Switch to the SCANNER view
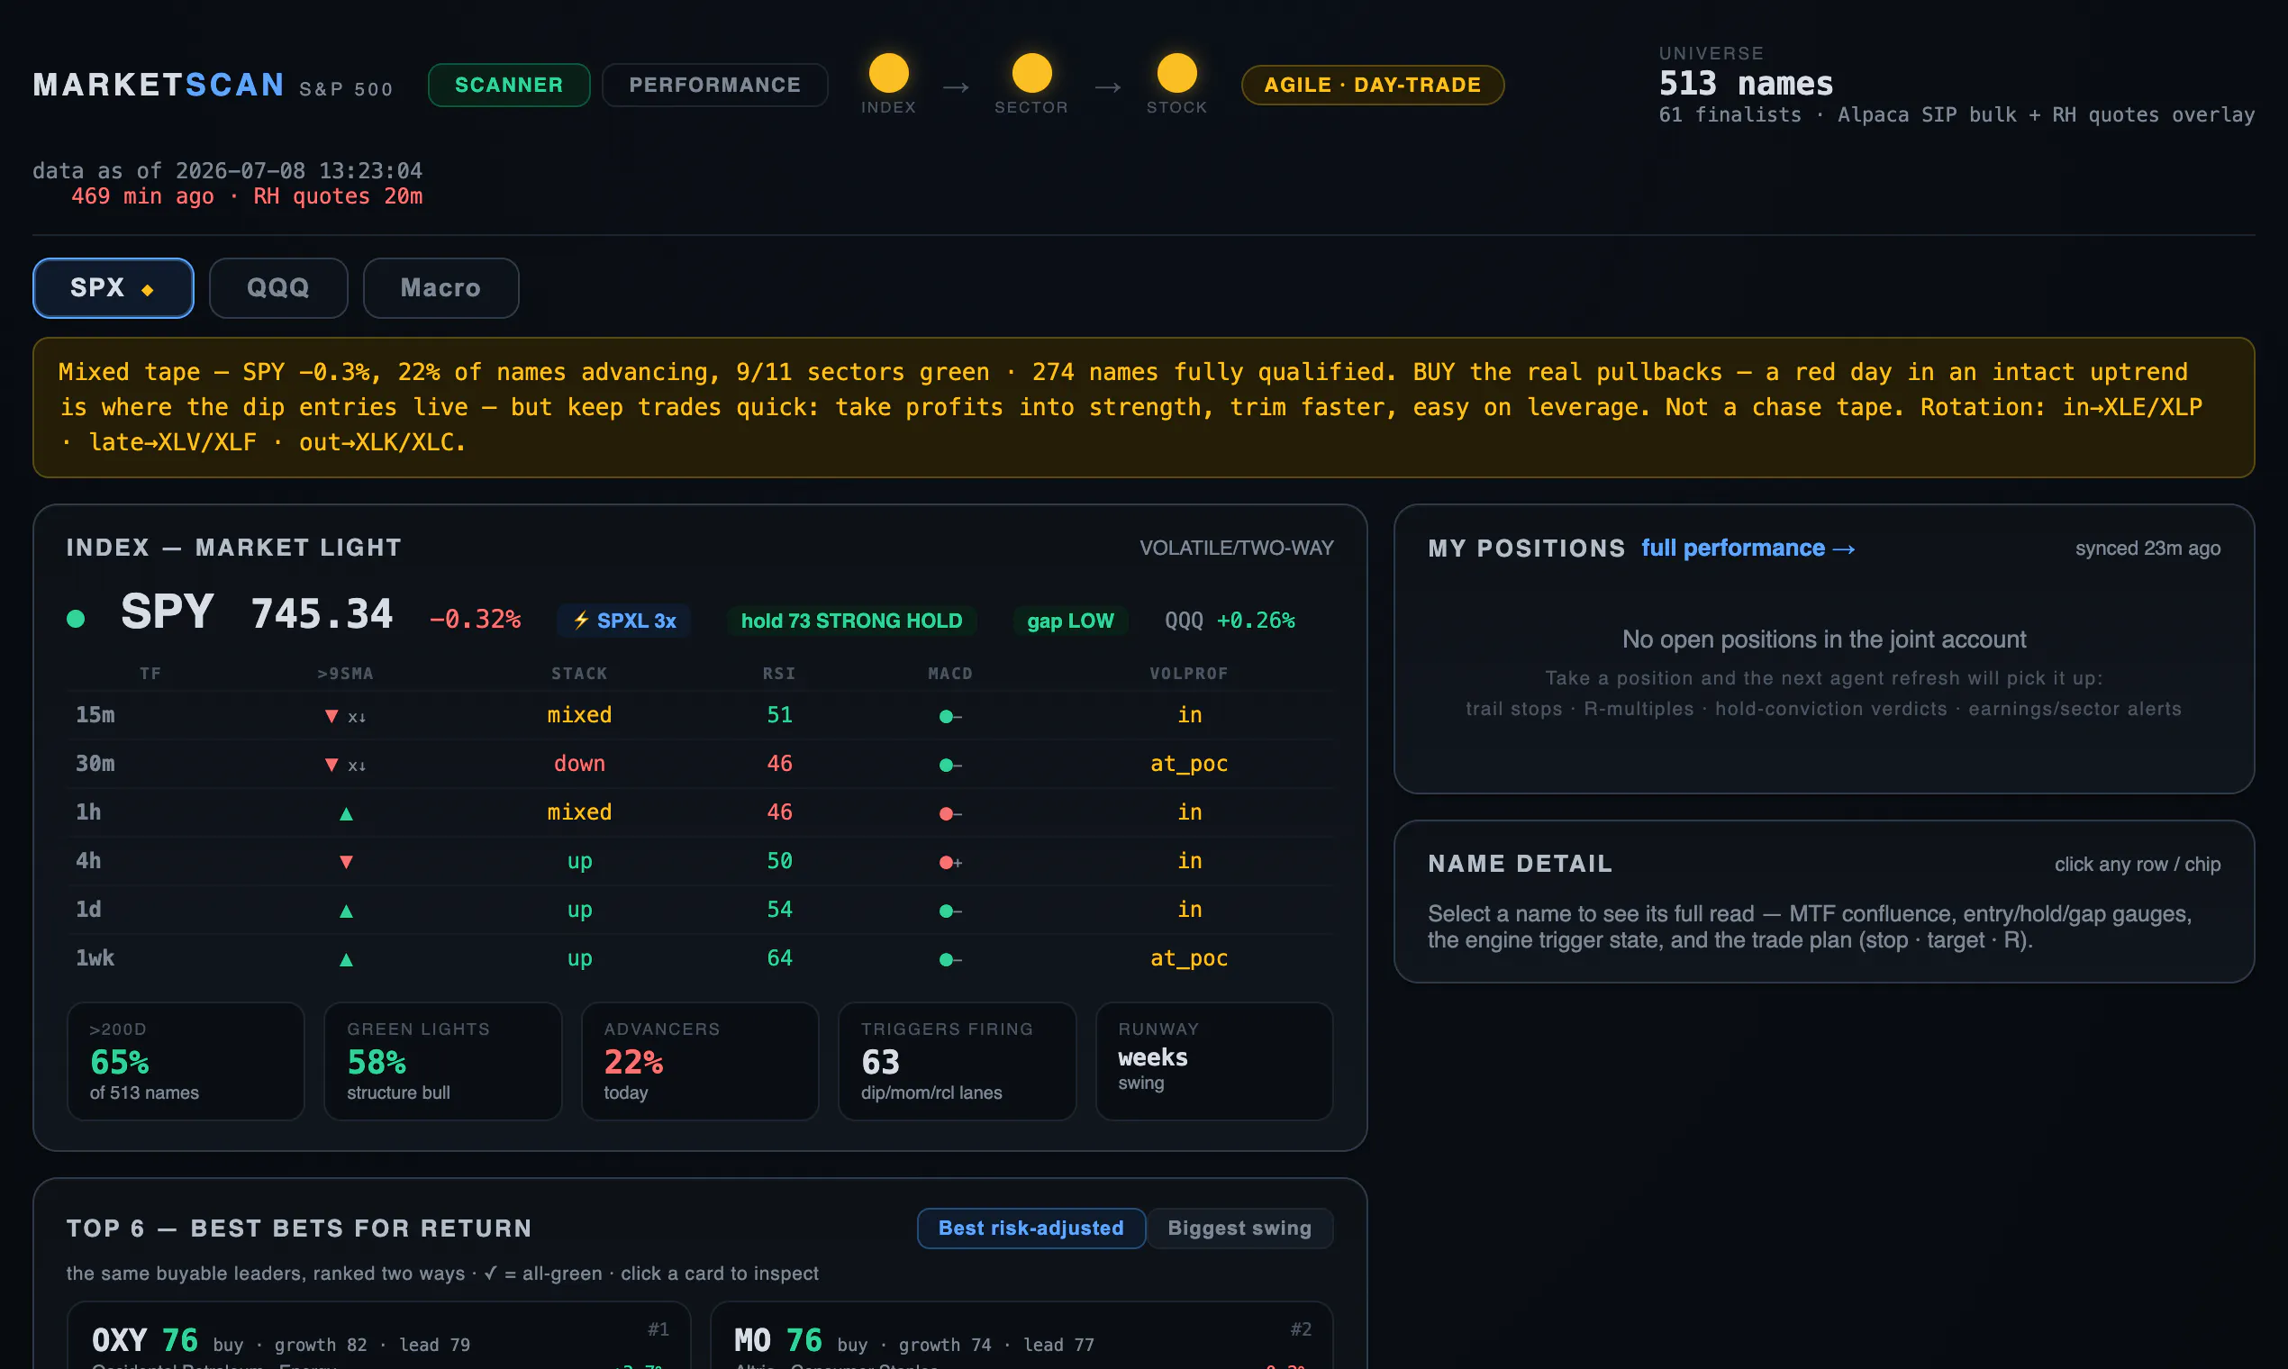 pos(509,85)
